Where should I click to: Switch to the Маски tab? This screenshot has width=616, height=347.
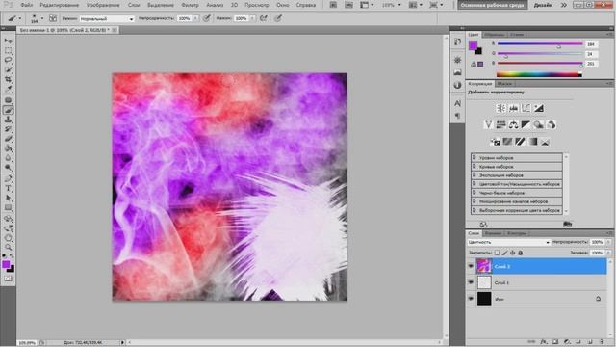pos(504,84)
